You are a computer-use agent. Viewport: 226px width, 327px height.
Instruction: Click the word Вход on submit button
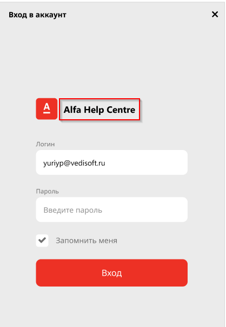click(112, 273)
